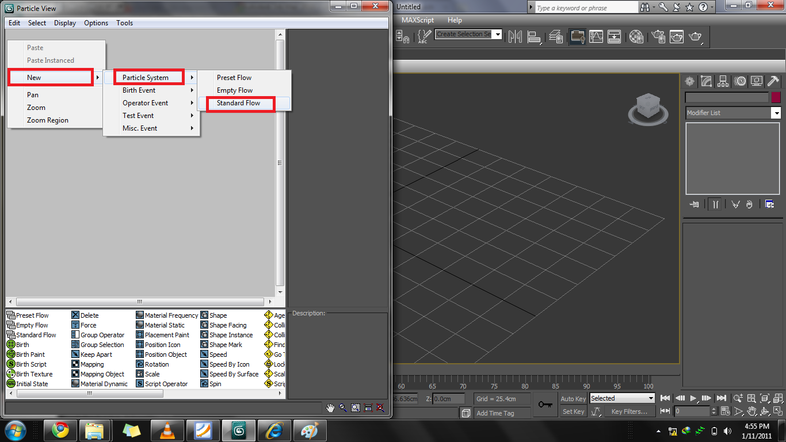Switch to the Create panel icon

point(689,81)
